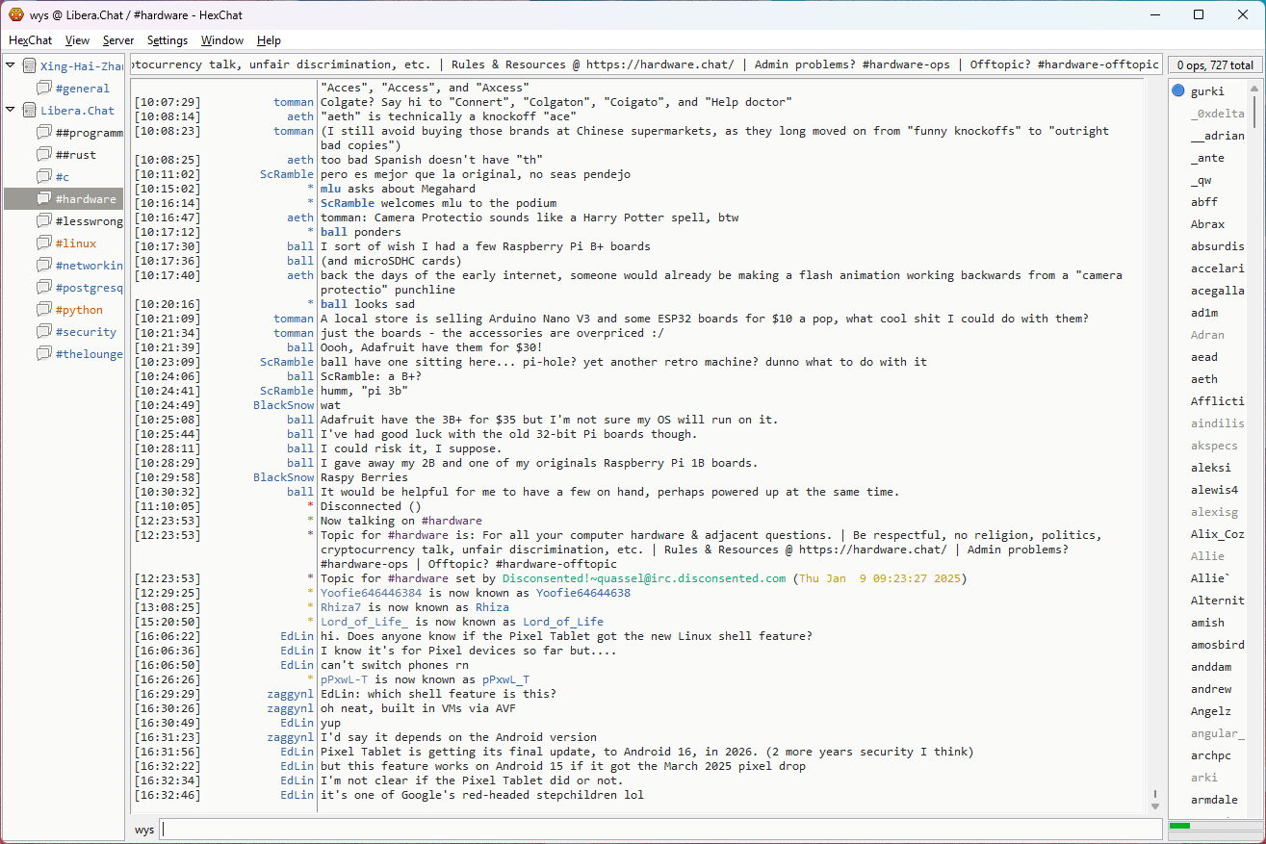Click the ##rust channel icon
The image size is (1266, 844).
[43, 155]
